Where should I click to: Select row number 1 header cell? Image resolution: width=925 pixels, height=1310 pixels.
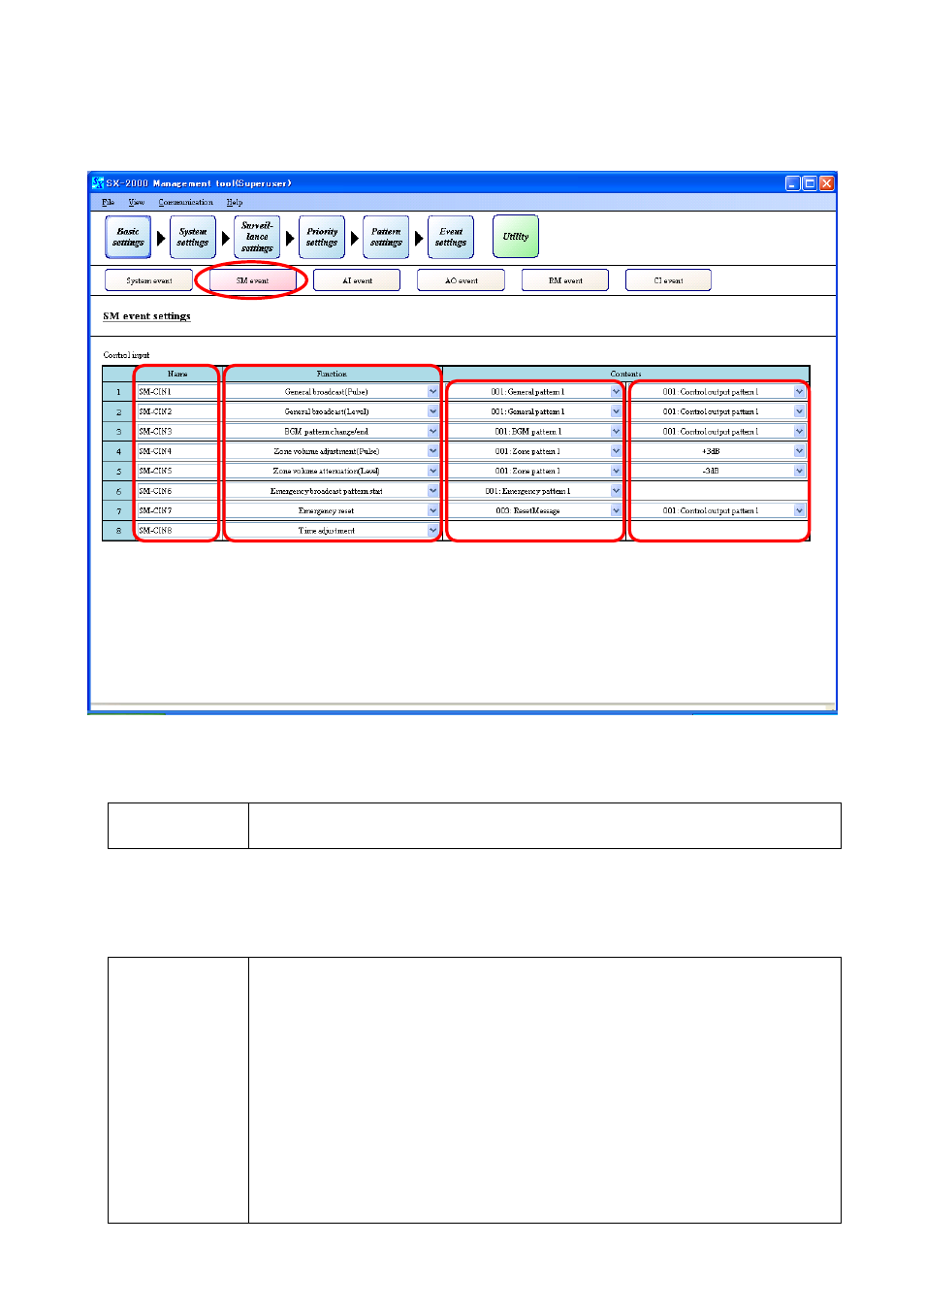118,392
